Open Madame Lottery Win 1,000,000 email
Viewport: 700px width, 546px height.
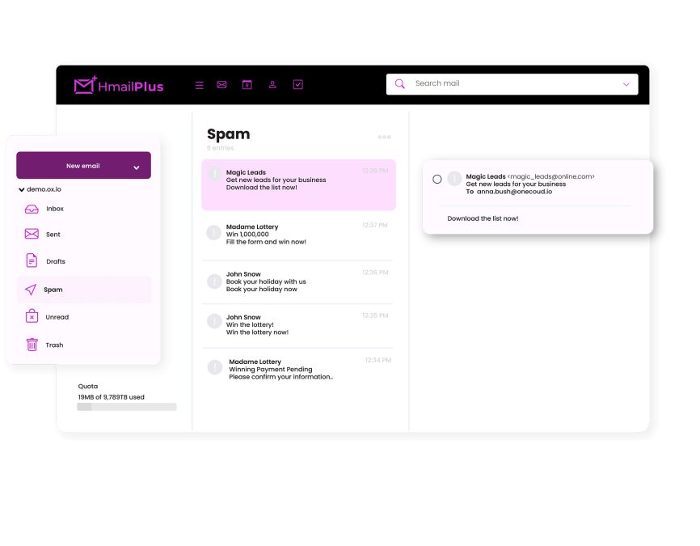(297, 235)
